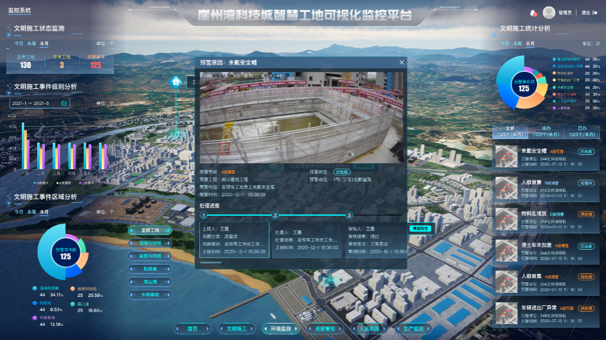Image resolution: width=606 pixels, height=340 pixels.
Task: Click the notification bell icon
Action: click(533, 12)
